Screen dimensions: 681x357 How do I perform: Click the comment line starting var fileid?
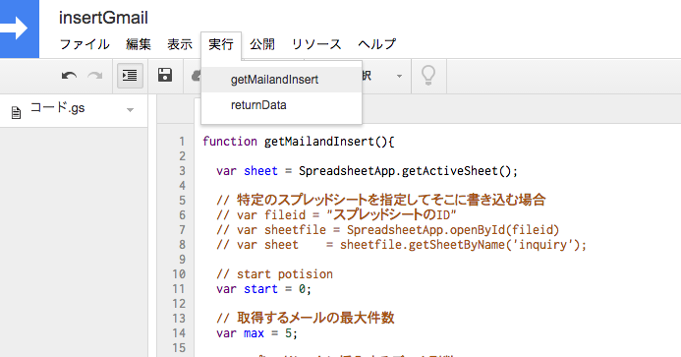click(336, 214)
